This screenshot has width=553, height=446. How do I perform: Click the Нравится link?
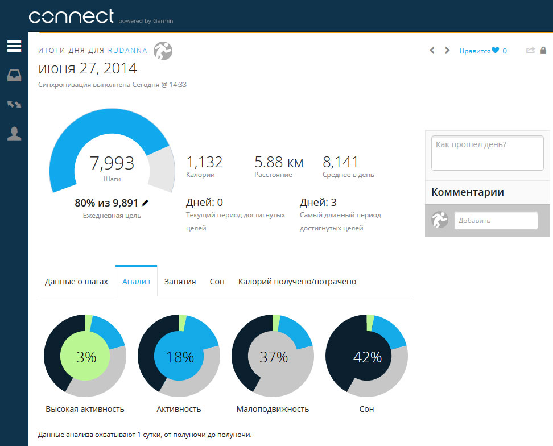click(474, 51)
